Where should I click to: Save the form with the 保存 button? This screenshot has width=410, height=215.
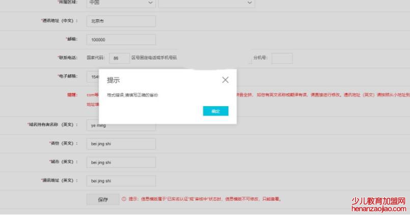pos(103,200)
